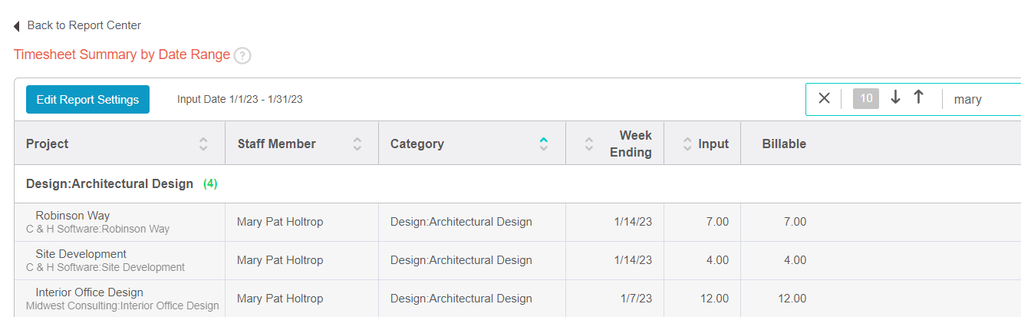Select the Robinson Way project row

click(518, 222)
